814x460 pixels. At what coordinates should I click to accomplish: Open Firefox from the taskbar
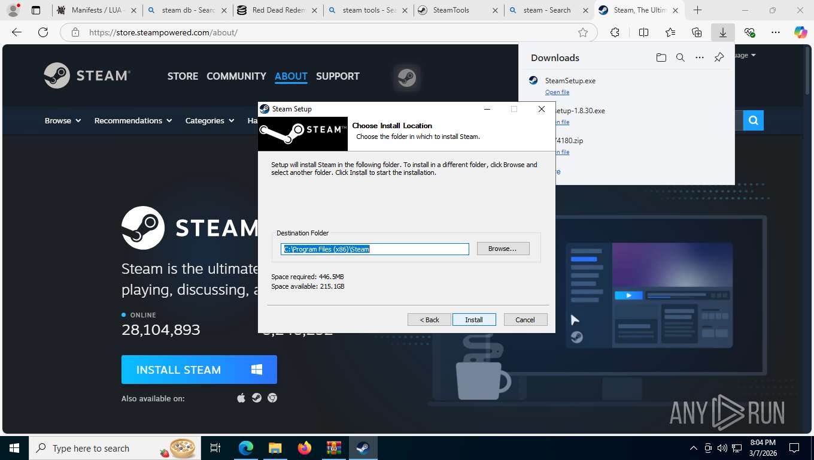(x=305, y=448)
